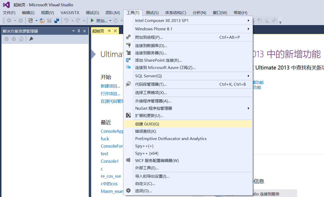Screen dimensions: 324x197
Task: Open recent project re_cos_sse
Action: (x=111, y=176)
